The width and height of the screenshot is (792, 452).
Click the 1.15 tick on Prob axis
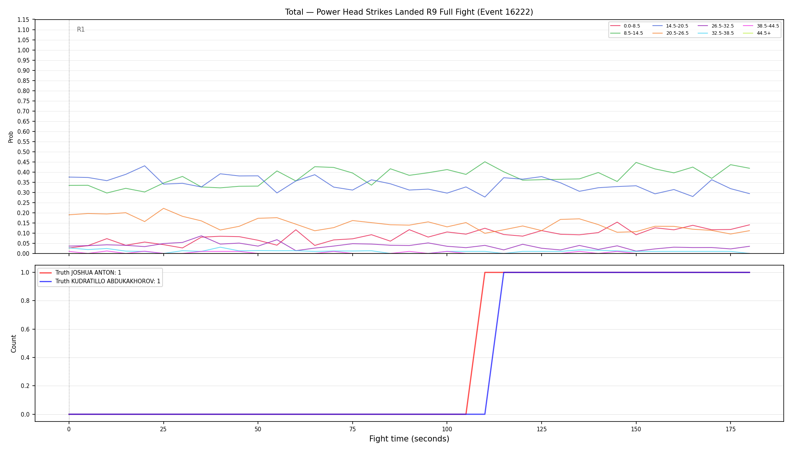(23, 20)
